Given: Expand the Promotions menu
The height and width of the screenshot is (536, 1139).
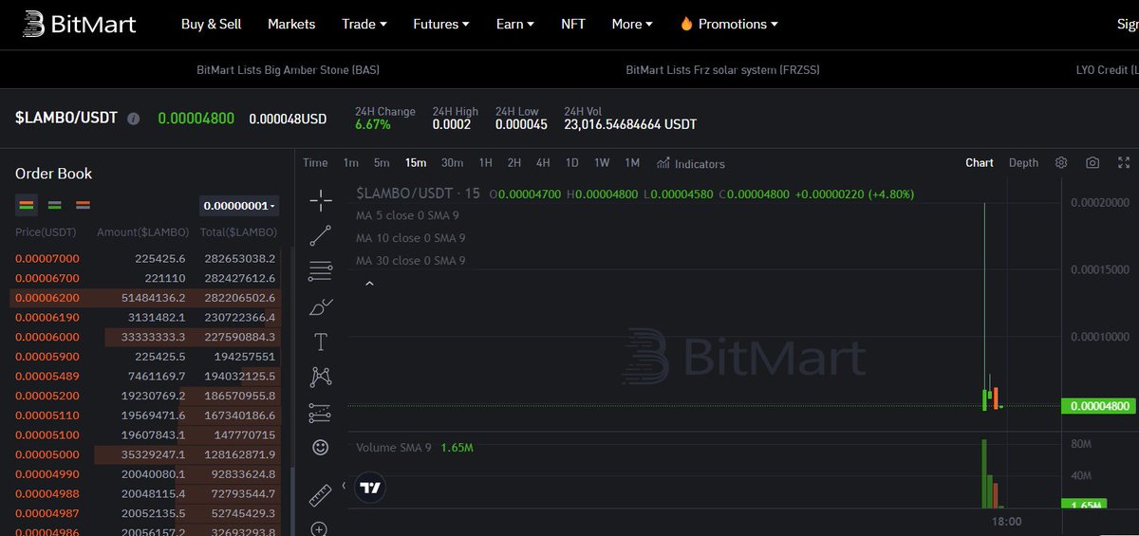Looking at the screenshot, I should pyautogui.click(x=729, y=24).
